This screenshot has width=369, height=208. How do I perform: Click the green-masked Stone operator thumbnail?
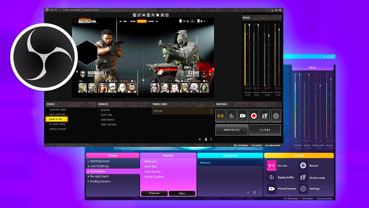pyautogui.click(x=204, y=88)
